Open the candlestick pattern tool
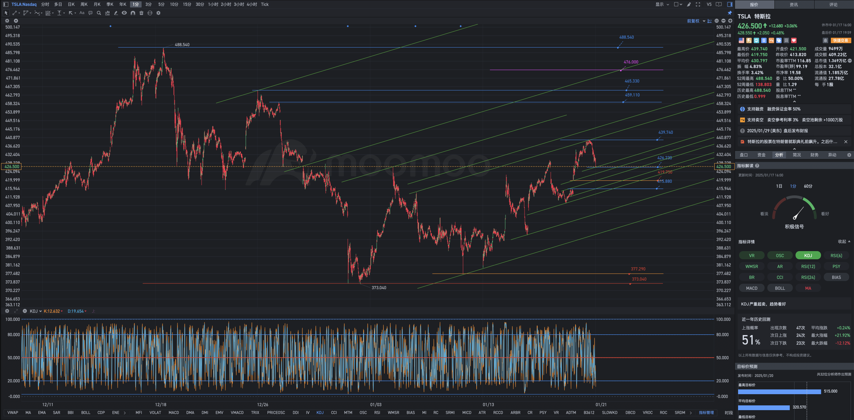 point(107,13)
